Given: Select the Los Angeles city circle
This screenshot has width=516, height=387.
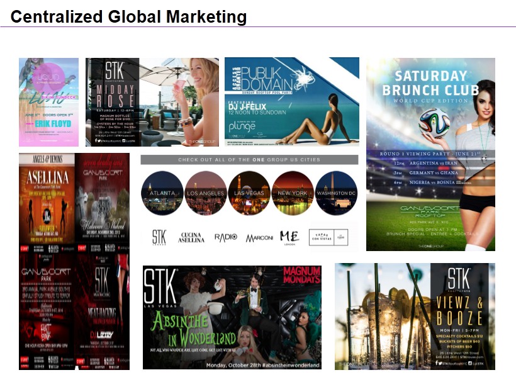Looking at the screenshot, I should [206, 193].
